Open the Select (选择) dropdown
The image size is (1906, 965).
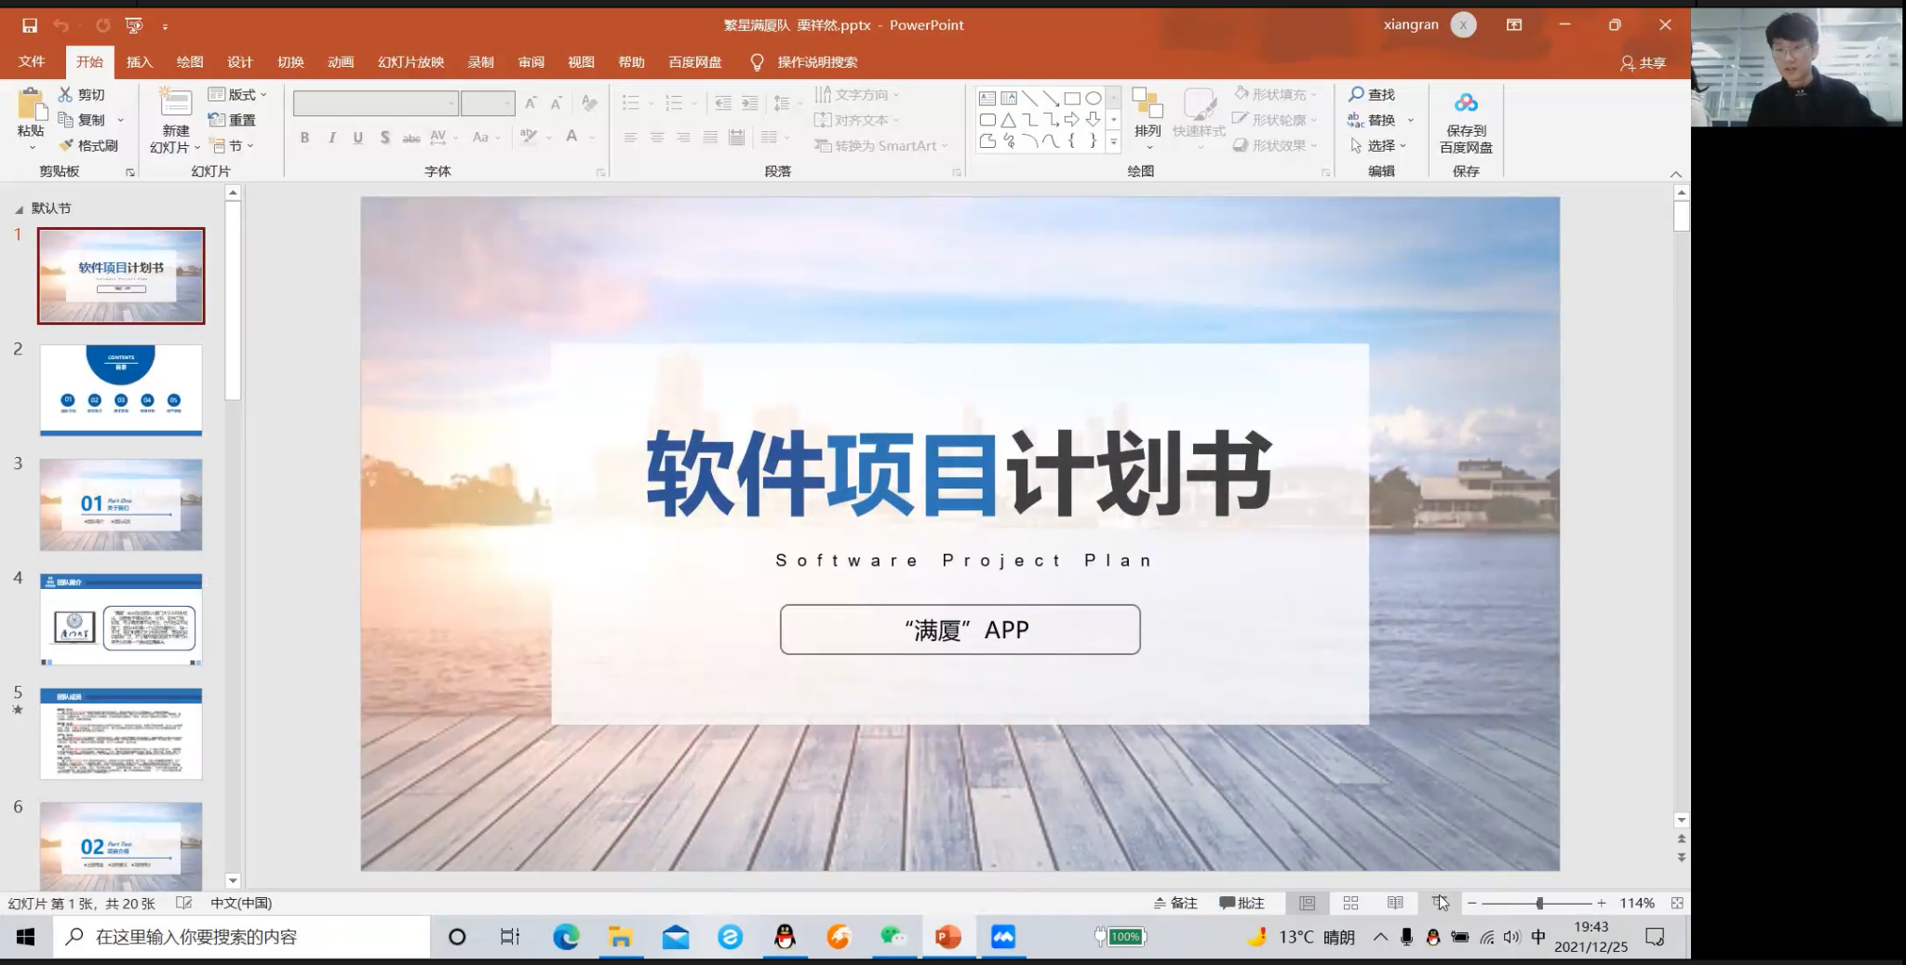click(1379, 146)
